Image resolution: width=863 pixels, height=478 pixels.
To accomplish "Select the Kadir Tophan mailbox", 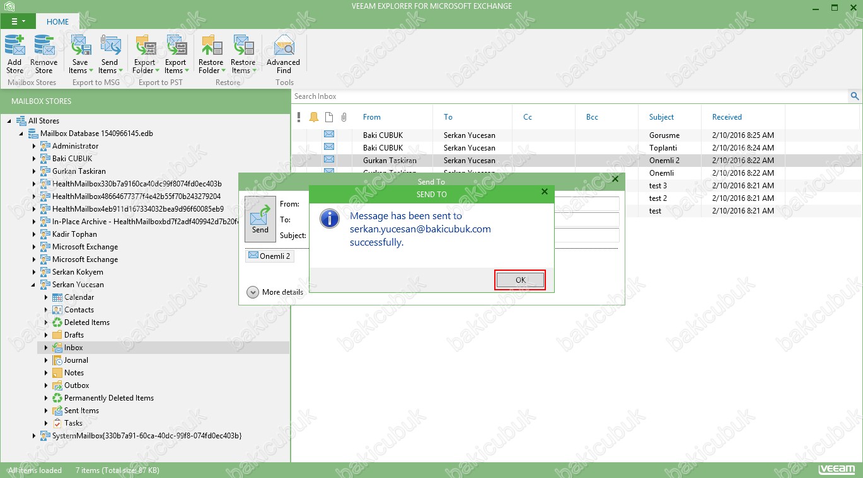I will tap(74, 234).
